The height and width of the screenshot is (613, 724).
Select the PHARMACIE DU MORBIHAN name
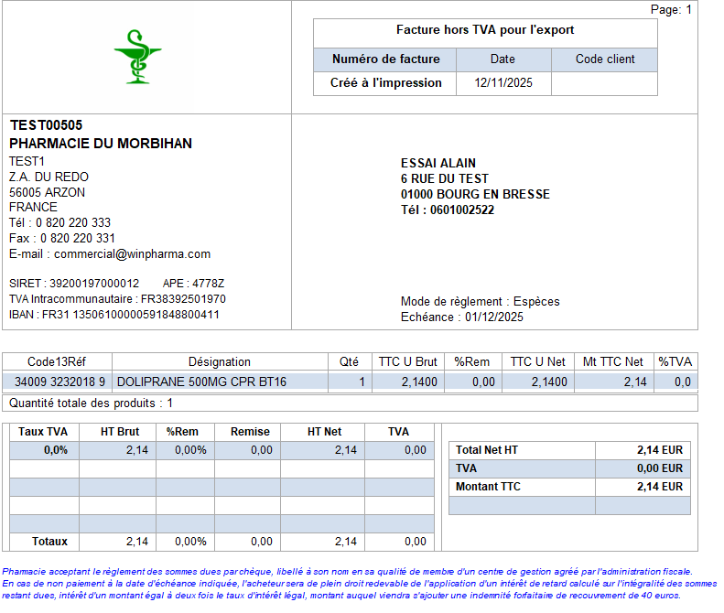coord(101,144)
